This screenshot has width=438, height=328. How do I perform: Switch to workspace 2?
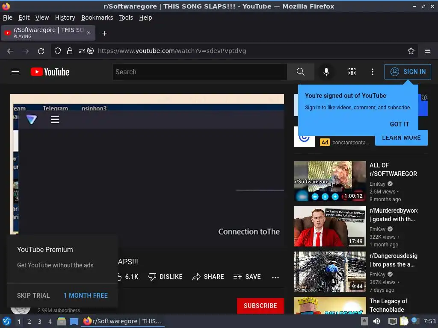(30, 322)
